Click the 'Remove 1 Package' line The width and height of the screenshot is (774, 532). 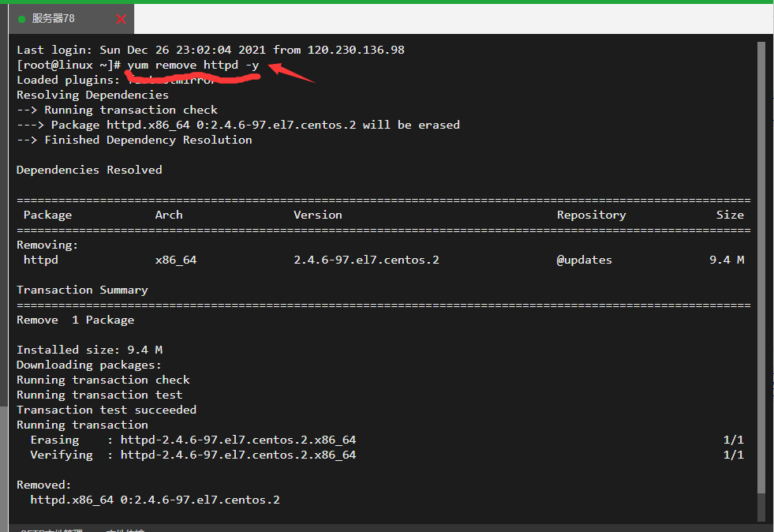pyautogui.click(x=76, y=320)
